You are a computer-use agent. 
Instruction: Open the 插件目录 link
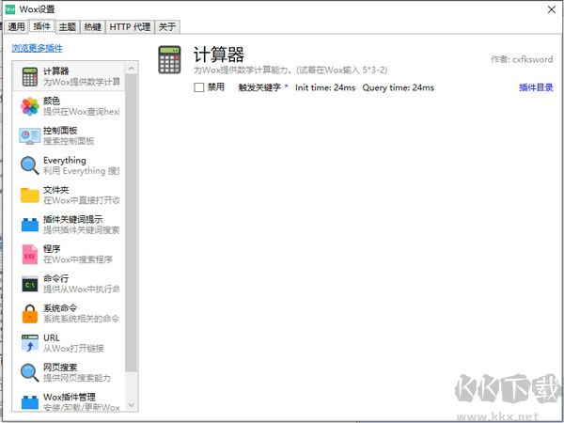[536, 87]
